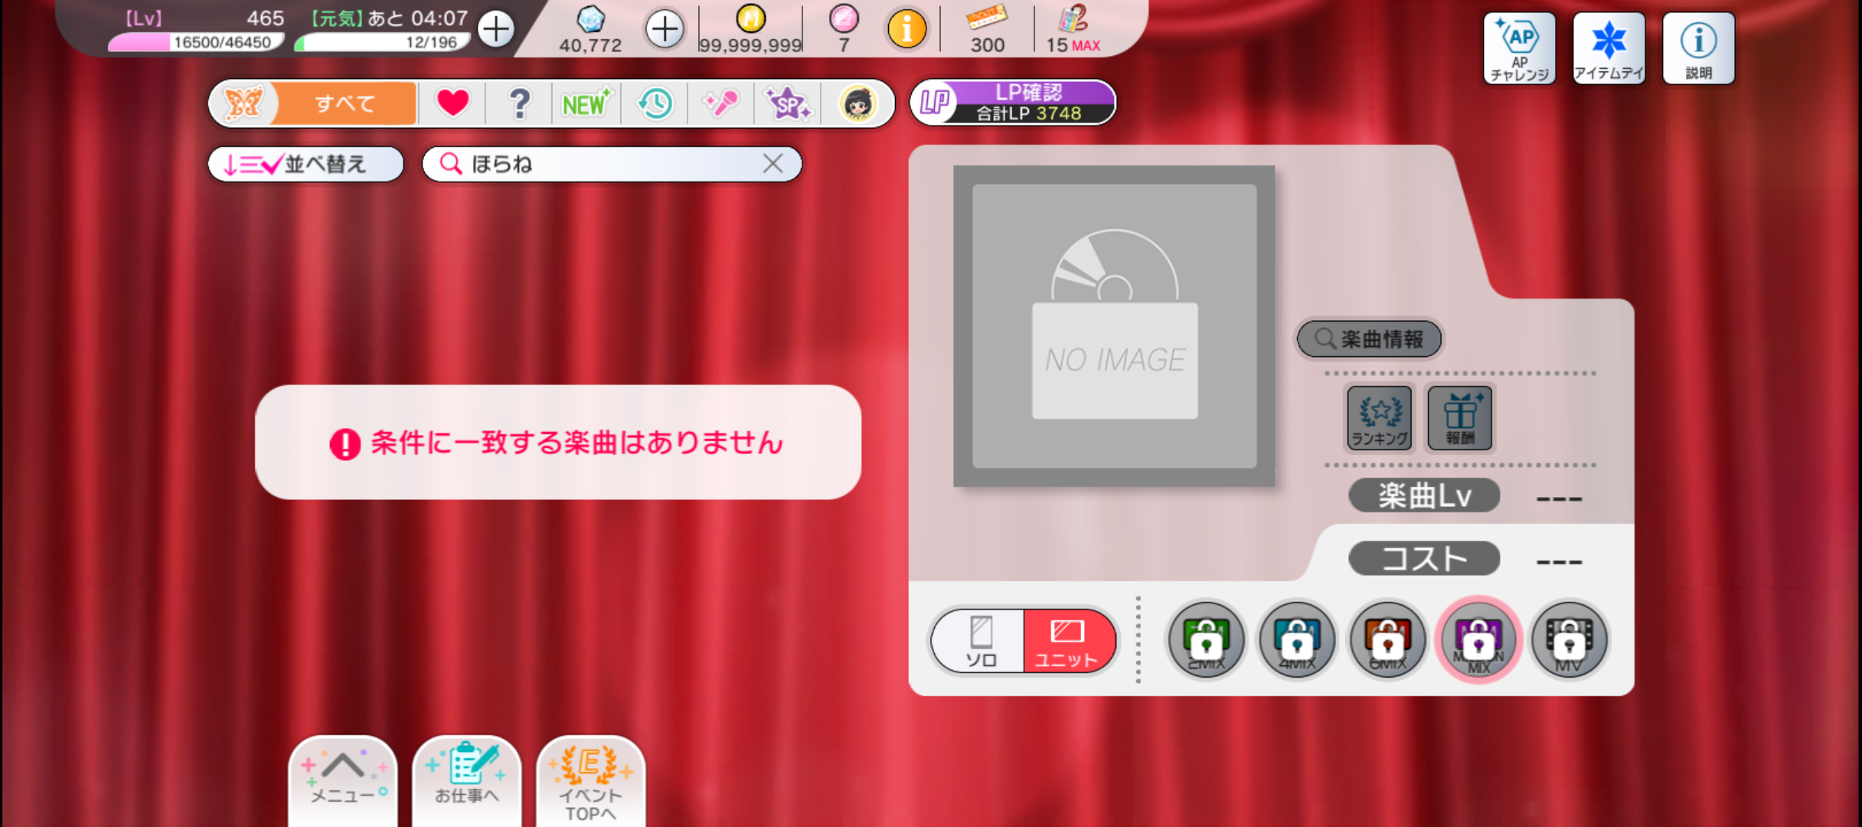Screen dimensions: 1862x827
Task: Filter songs by NEW icon
Action: [586, 103]
